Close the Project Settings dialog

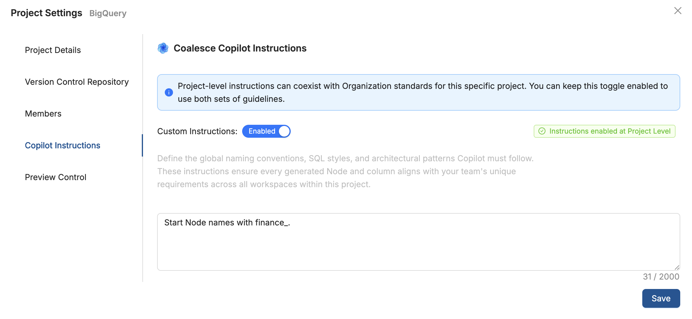(x=678, y=11)
